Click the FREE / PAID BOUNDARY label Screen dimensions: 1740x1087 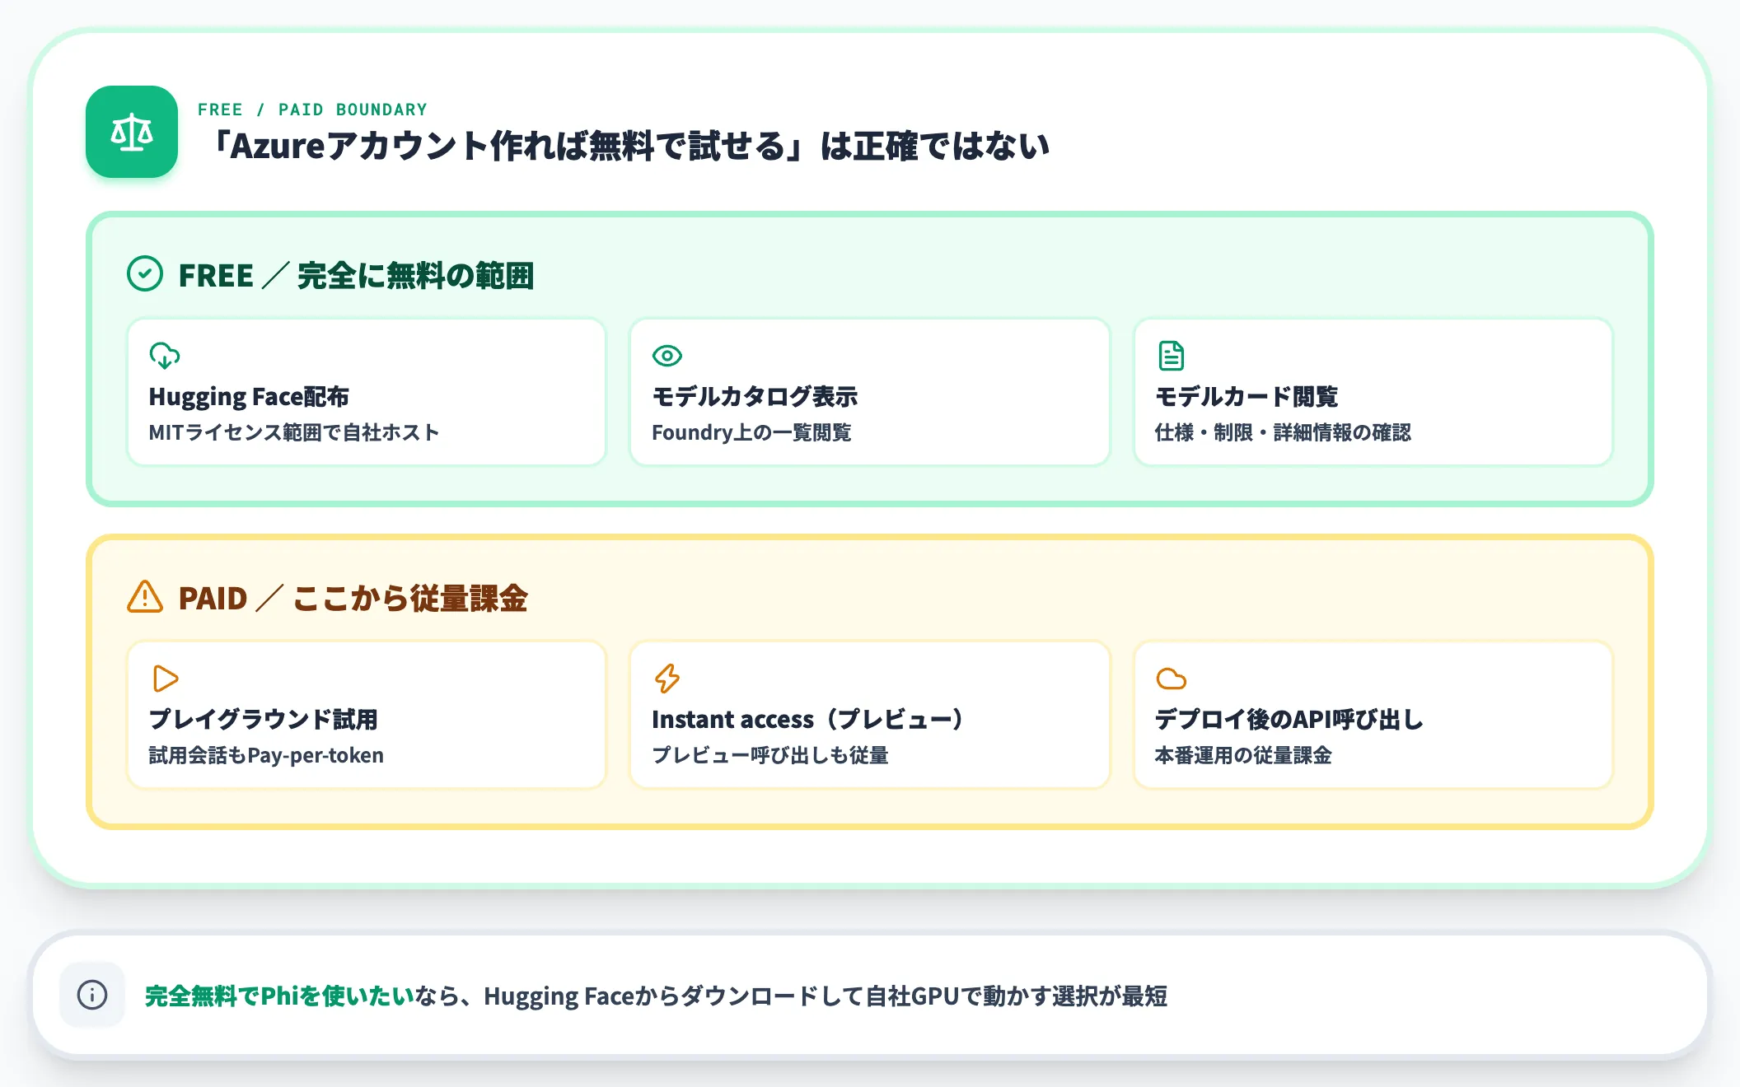[312, 110]
